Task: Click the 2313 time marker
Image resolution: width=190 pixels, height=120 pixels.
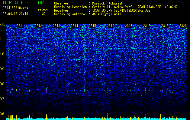Action: pos(56,26)
